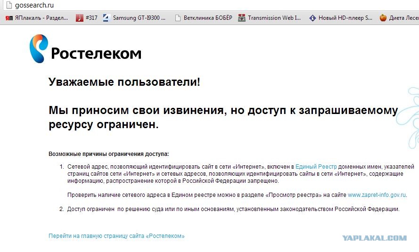The image size is (419, 252).
Task: Click the apple icon of Диета bookmark
Action: pyautogui.click(x=383, y=18)
